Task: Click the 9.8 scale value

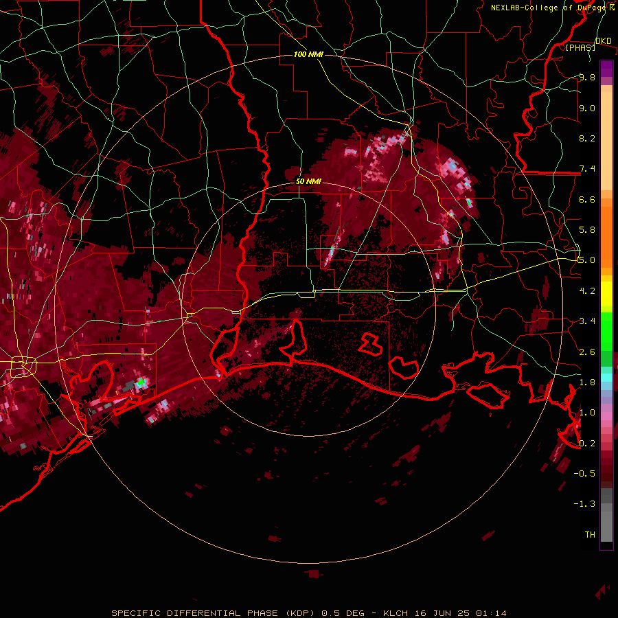Action: pos(587,77)
